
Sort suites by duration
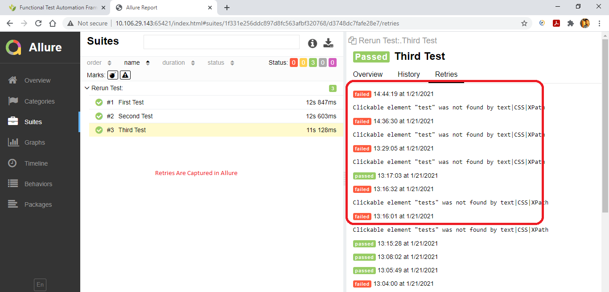(x=179, y=63)
